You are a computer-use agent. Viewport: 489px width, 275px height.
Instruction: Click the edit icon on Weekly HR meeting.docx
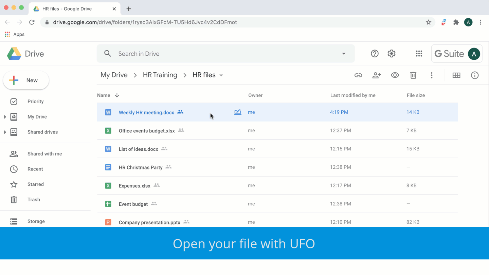pyautogui.click(x=238, y=112)
